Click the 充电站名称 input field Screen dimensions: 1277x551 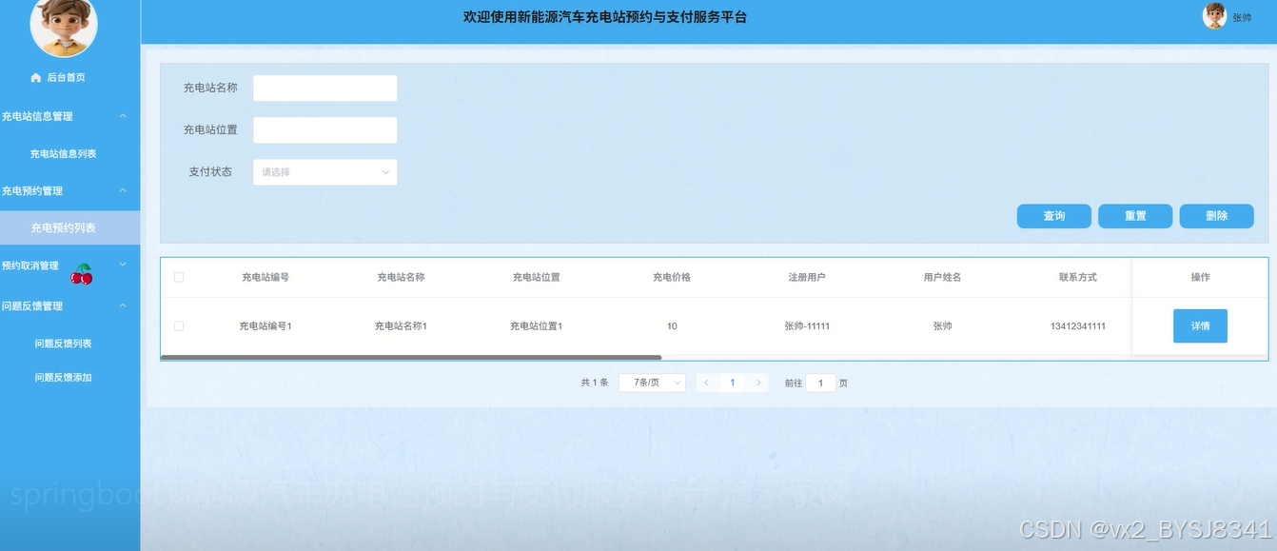point(324,89)
